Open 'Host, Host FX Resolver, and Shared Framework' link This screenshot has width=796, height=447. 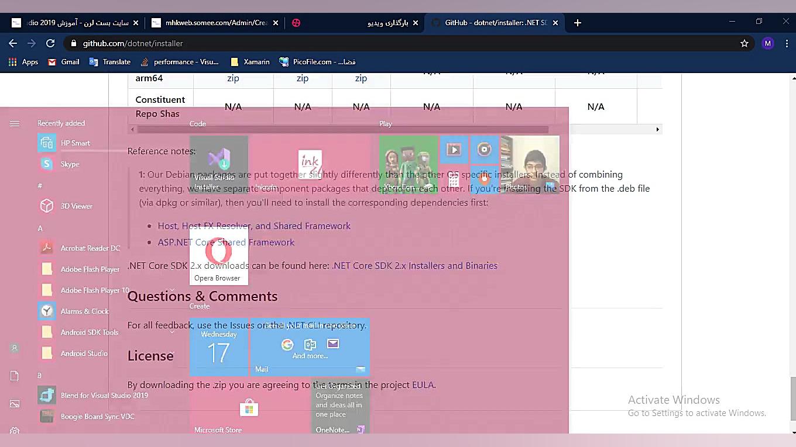pos(254,226)
